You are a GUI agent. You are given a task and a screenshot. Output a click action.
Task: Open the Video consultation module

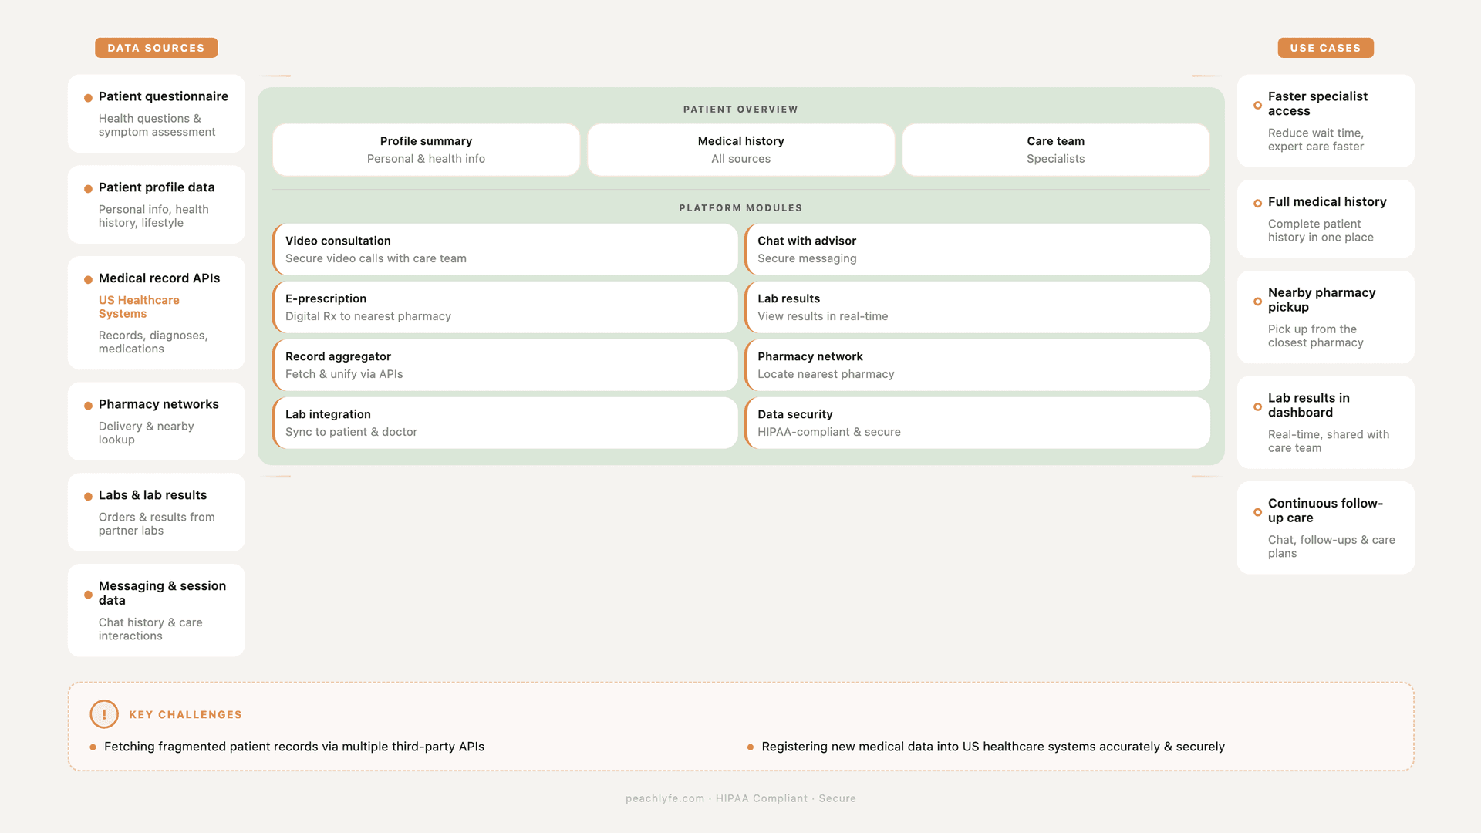[505, 249]
